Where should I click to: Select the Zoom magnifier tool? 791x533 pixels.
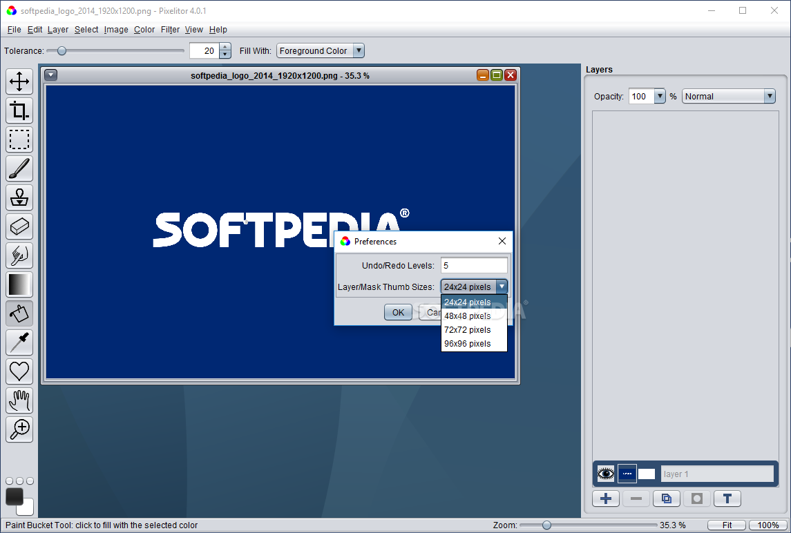(19, 429)
